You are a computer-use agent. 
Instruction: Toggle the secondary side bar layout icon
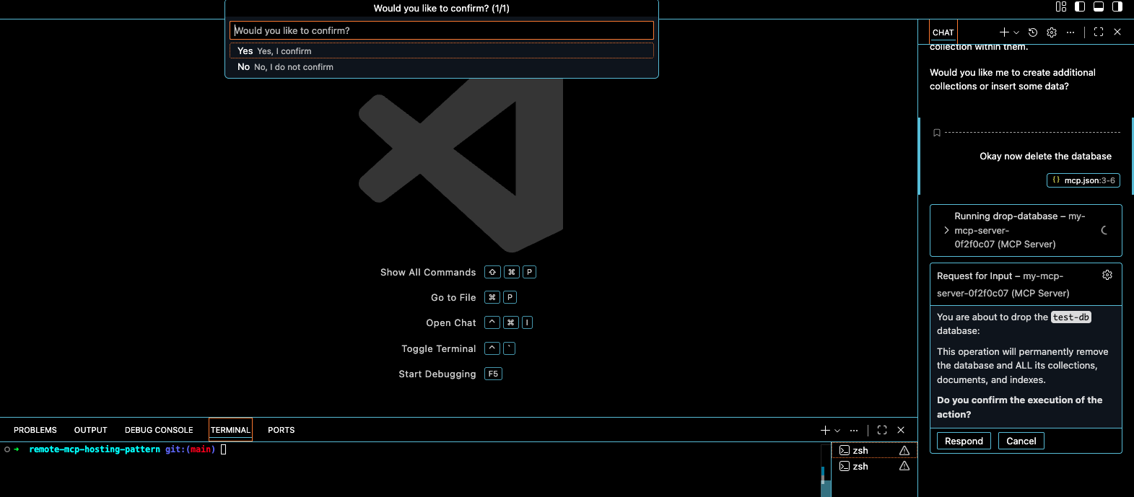(x=1117, y=6)
